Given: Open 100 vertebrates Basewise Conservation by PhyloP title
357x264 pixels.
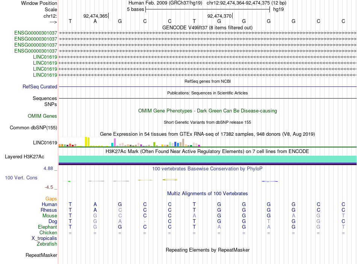Looking at the screenshot, I should pyautogui.click(x=207, y=168).
